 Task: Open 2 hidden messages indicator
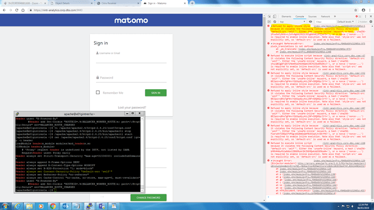pyautogui.click(x=362, y=22)
